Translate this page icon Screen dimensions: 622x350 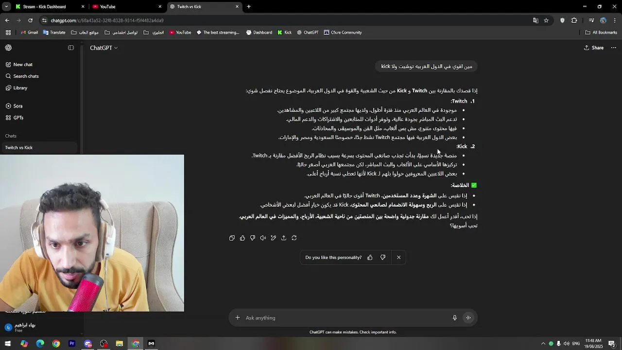(536, 20)
